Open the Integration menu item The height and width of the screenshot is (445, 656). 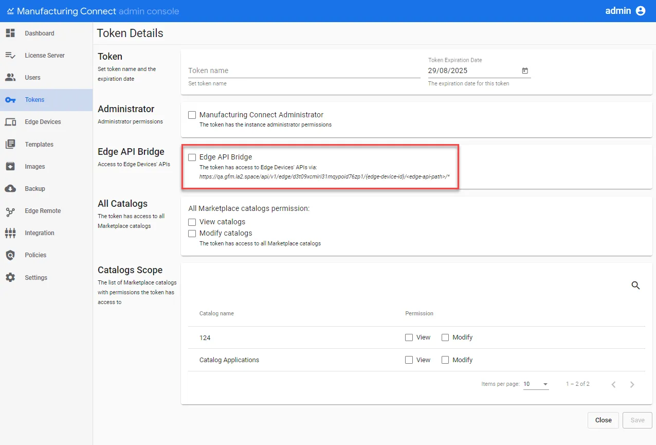46,233
